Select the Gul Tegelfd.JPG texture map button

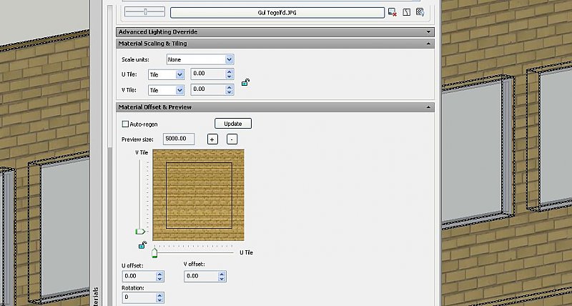click(x=277, y=13)
